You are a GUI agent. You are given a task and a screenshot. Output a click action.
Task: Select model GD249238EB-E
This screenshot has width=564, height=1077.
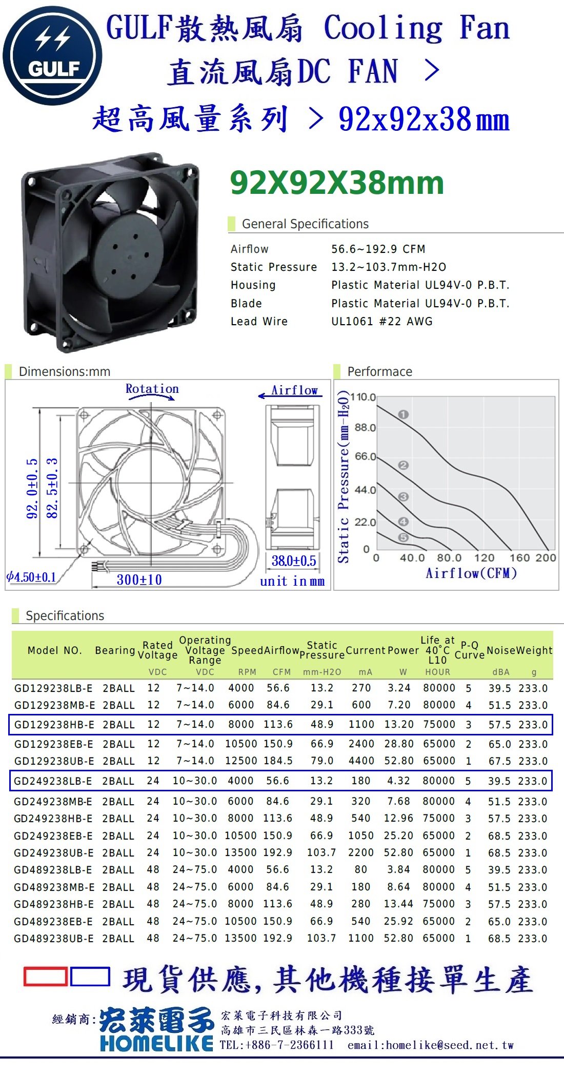coord(53,836)
